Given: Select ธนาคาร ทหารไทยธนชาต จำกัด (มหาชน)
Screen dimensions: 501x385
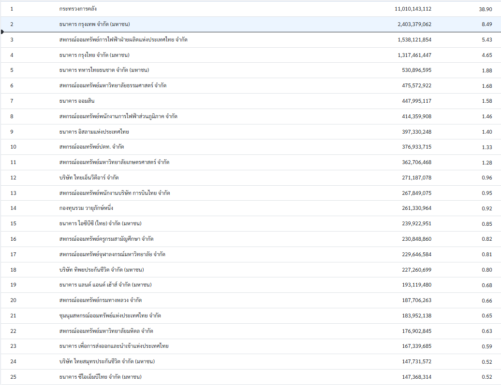Looking at the screenshot, I should pyautogui.click(x=104, y=70).
